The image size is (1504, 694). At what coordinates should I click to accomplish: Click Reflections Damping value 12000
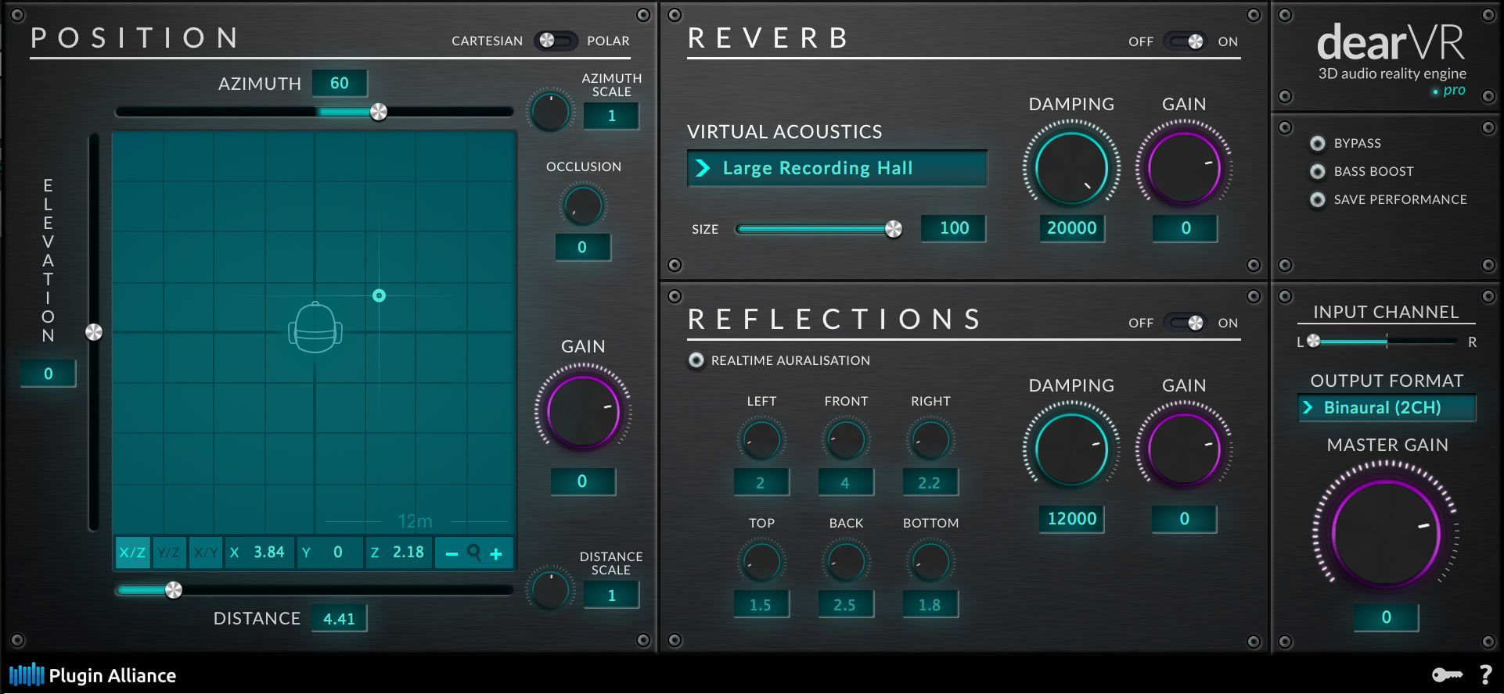click(1072, 519)
